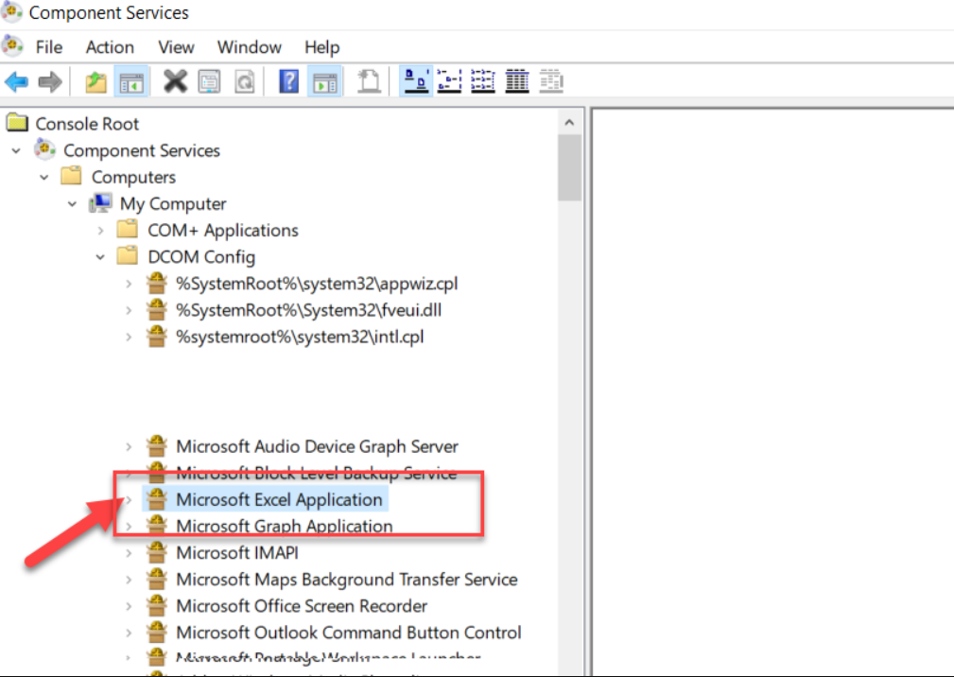Select %SystemRoot%\System32\fveui.dll entry

[308, 310]
